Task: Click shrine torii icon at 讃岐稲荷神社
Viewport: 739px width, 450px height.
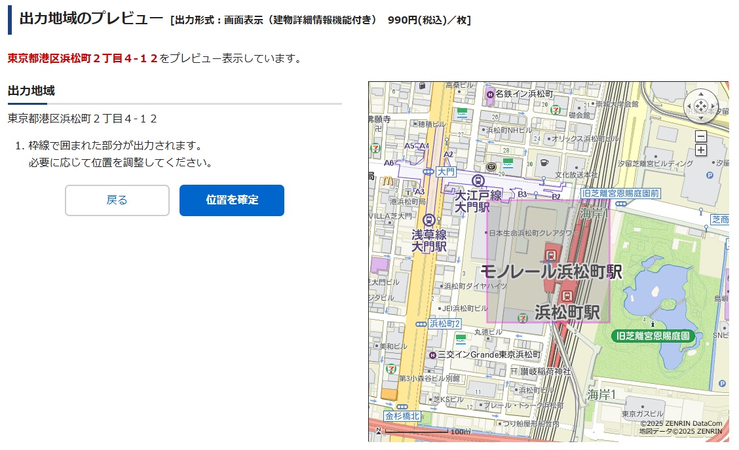Action: pos(514,371)
